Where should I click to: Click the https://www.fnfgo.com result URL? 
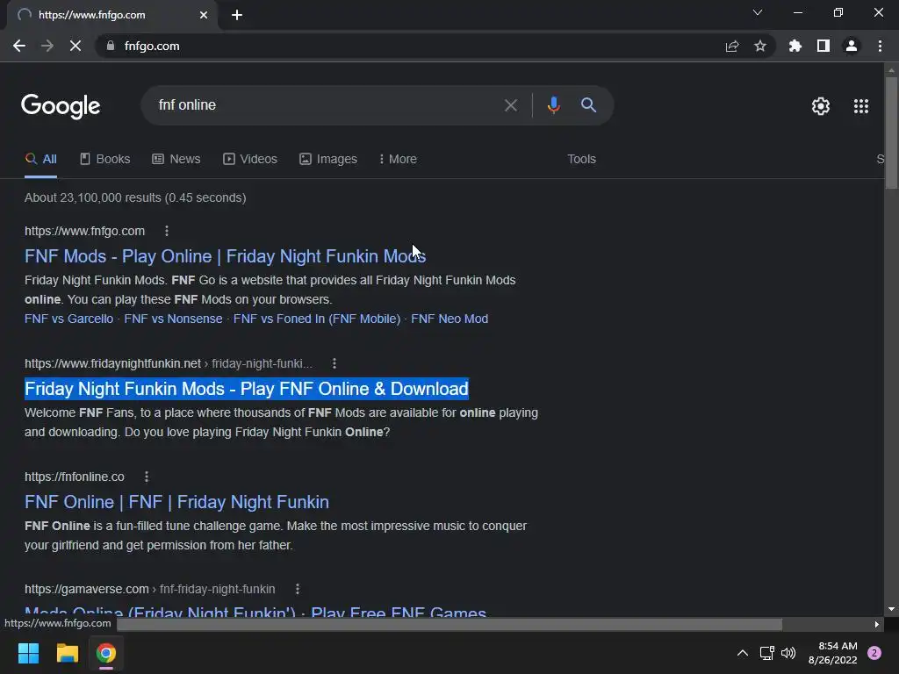[85, 231]
